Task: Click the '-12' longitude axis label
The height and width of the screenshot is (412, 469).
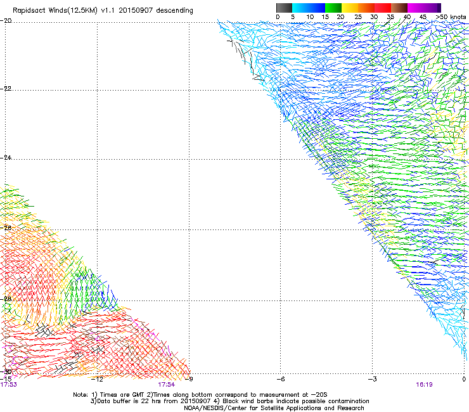Action: 97,379
